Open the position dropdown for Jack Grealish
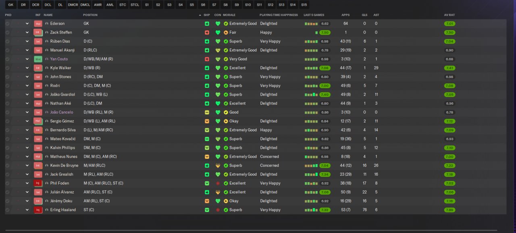This screenshot has height=233, width=516. [x=27, y=174]
